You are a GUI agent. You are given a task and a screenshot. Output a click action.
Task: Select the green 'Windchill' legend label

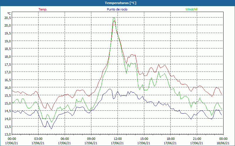pyautogui.click(x=192, y=9)
